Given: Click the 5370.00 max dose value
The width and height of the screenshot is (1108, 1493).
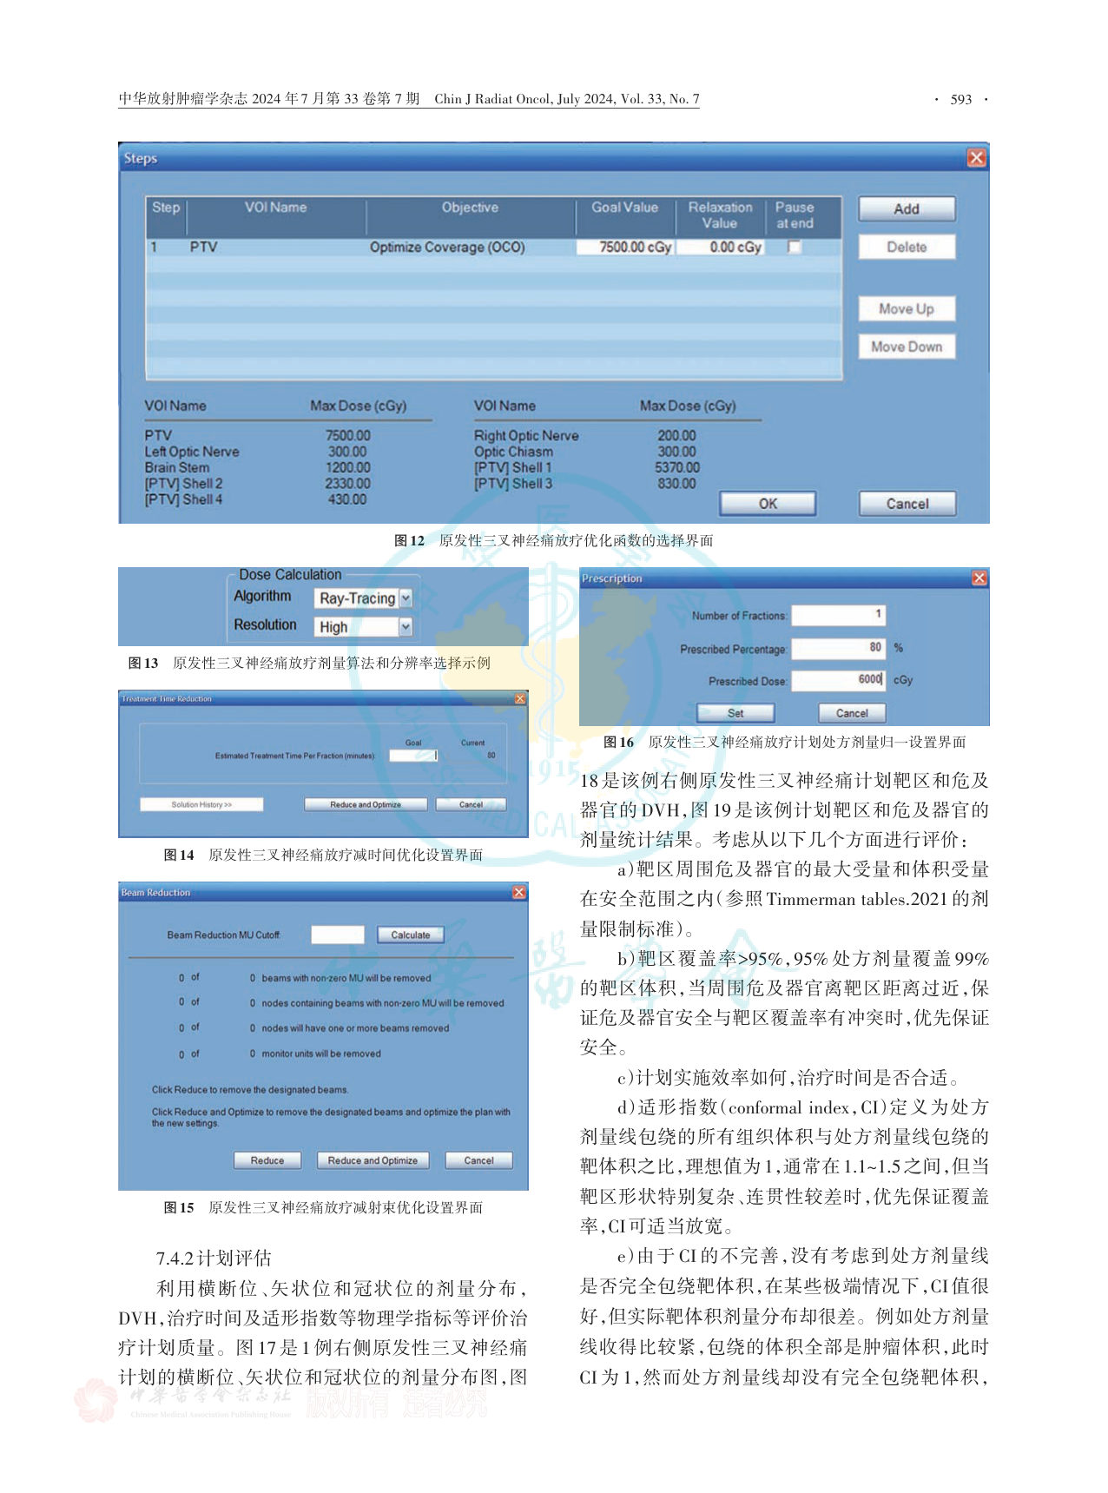Looking at the screenshot, I should pyautogui.click(x=677, y=467).
